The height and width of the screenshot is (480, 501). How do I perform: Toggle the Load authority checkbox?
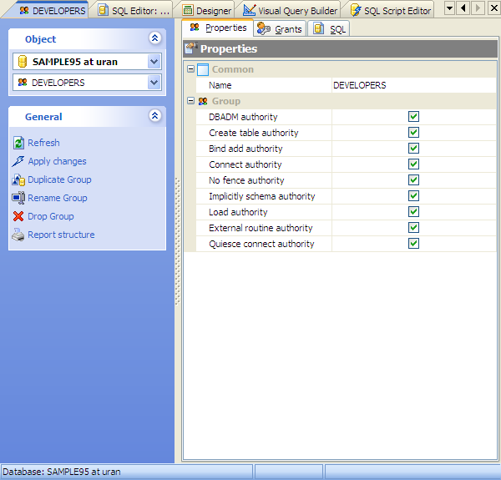413,212
